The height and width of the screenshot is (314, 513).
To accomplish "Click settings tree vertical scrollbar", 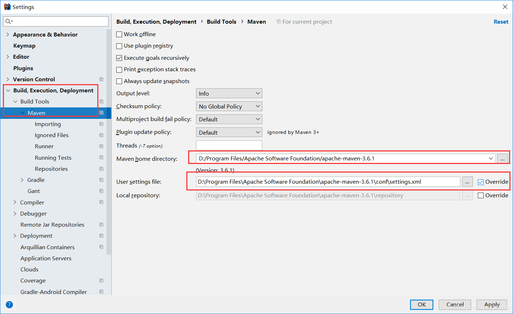I will [x=109, y=142].
